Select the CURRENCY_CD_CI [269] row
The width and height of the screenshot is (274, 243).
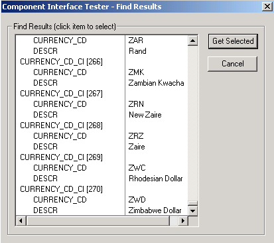coord(61,157)
